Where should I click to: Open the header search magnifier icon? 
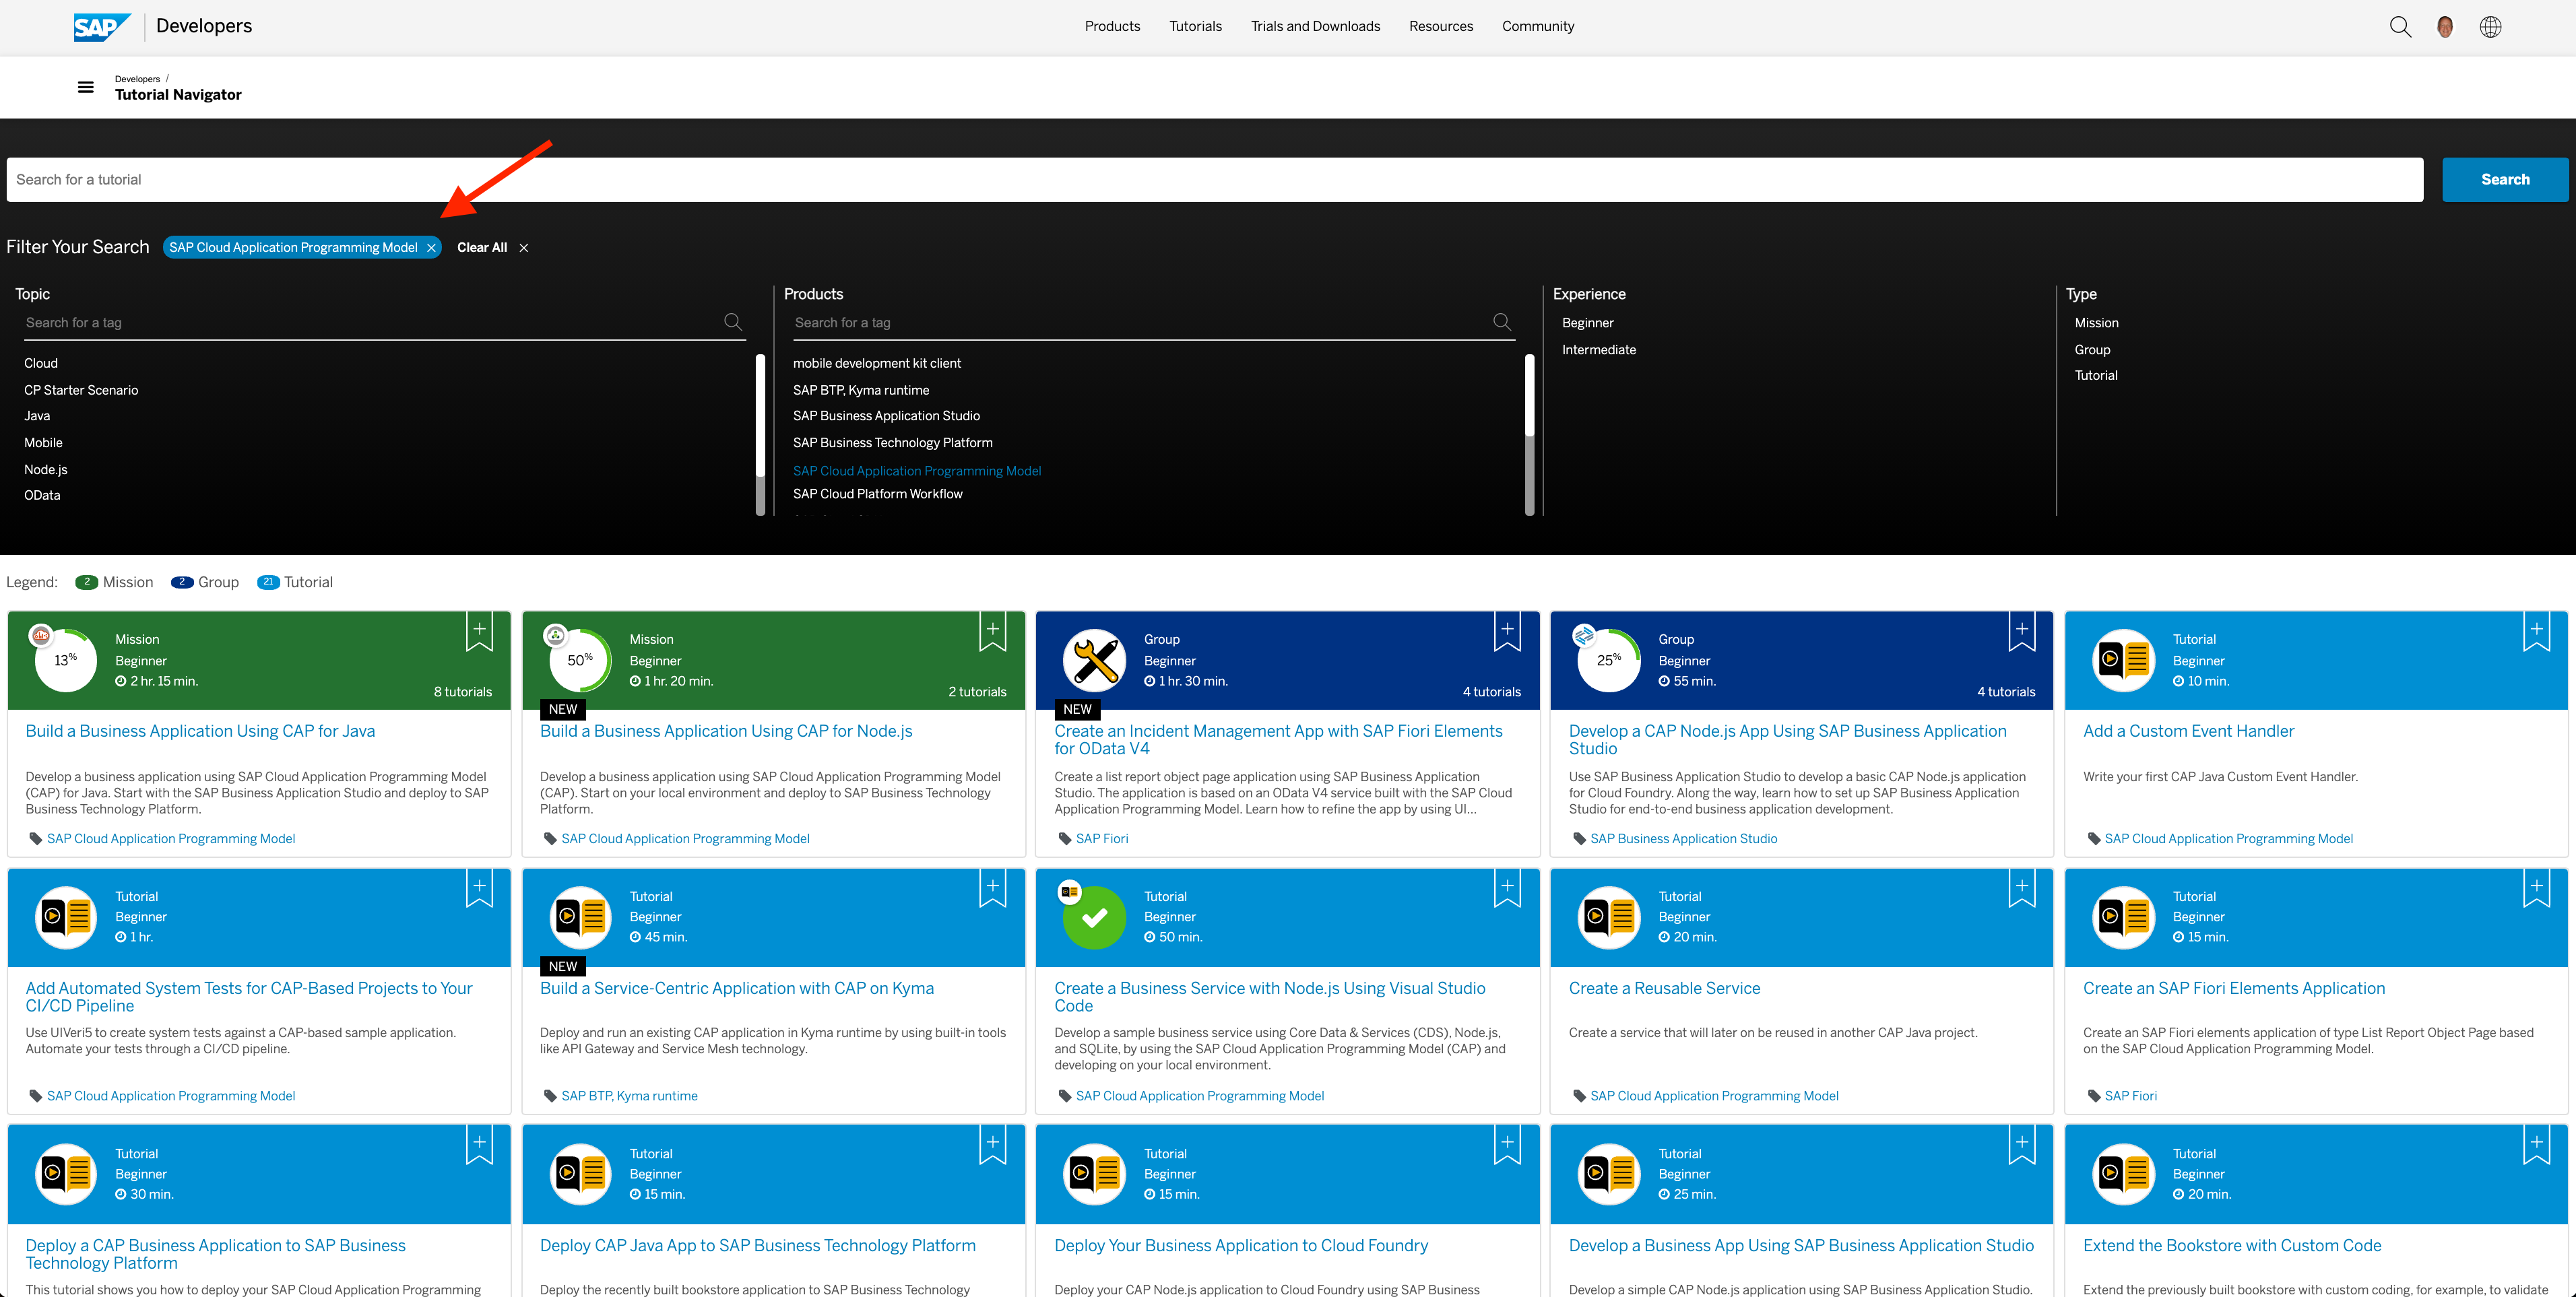2400,27
